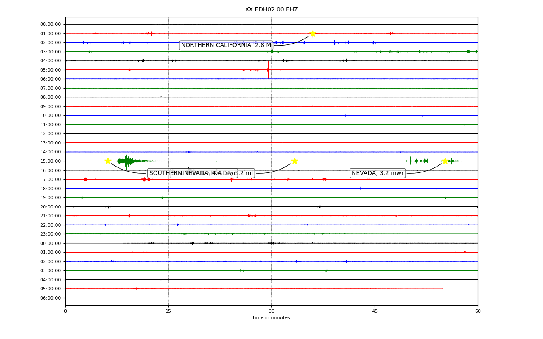Screen dimensions: 543x339
Task: Select the NORTHERN CALIFORNIA, 2.8 M label
Action: tap(226, 45)
